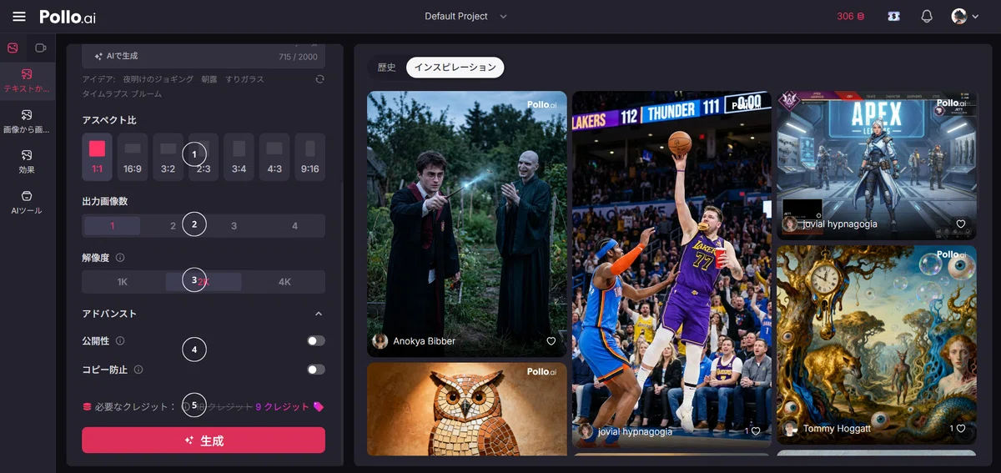
Task: Like the Tommy Hoggatt image
Action: coord(961,429)
